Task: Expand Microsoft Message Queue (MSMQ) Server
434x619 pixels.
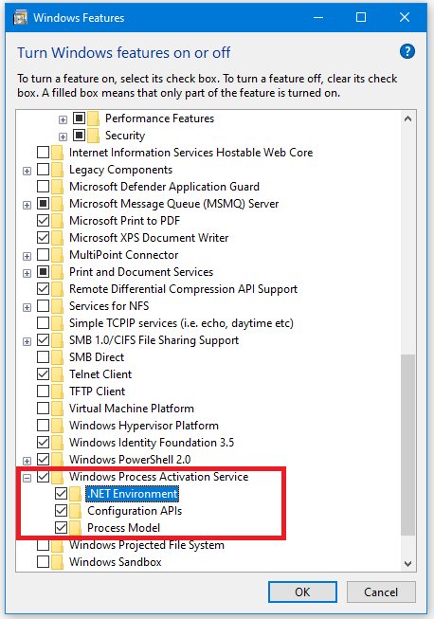Action: pyautogui.click(x=27, y=205)
